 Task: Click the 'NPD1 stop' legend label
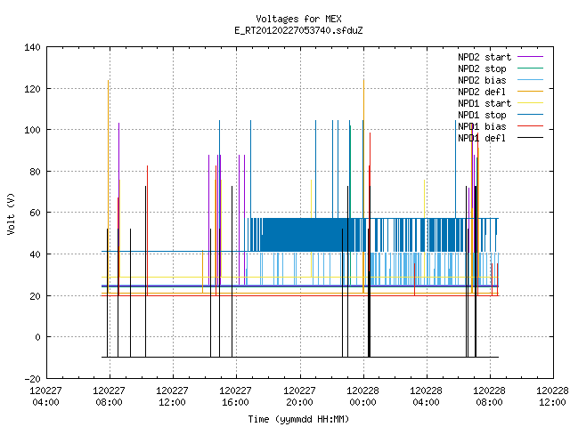(482, 115)
